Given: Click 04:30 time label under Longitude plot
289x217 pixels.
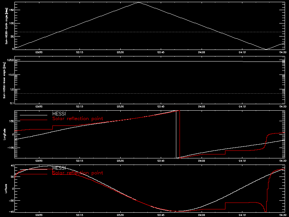Looking at the screenshot, I should click(283, 161).
